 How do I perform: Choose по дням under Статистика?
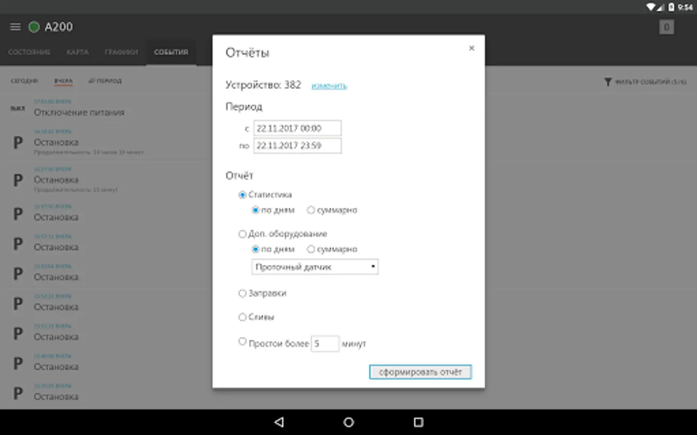(256, 210)
